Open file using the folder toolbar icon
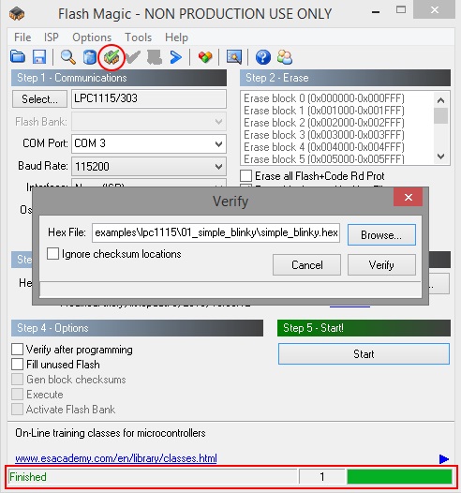 18,57
